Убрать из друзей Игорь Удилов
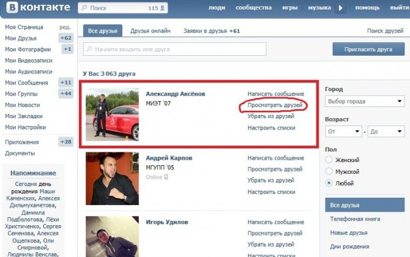The height and width of the screenshot is (257, 410). pos(270,244)
